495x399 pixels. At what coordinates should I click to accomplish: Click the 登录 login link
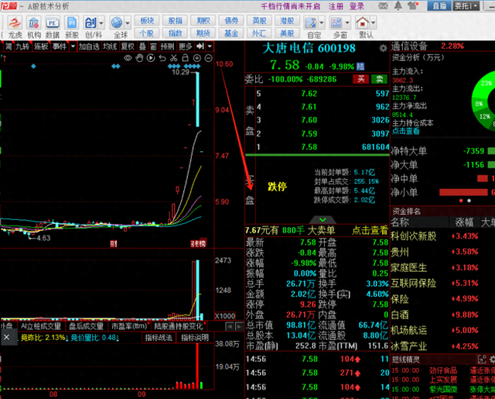[x=357, y=6]
